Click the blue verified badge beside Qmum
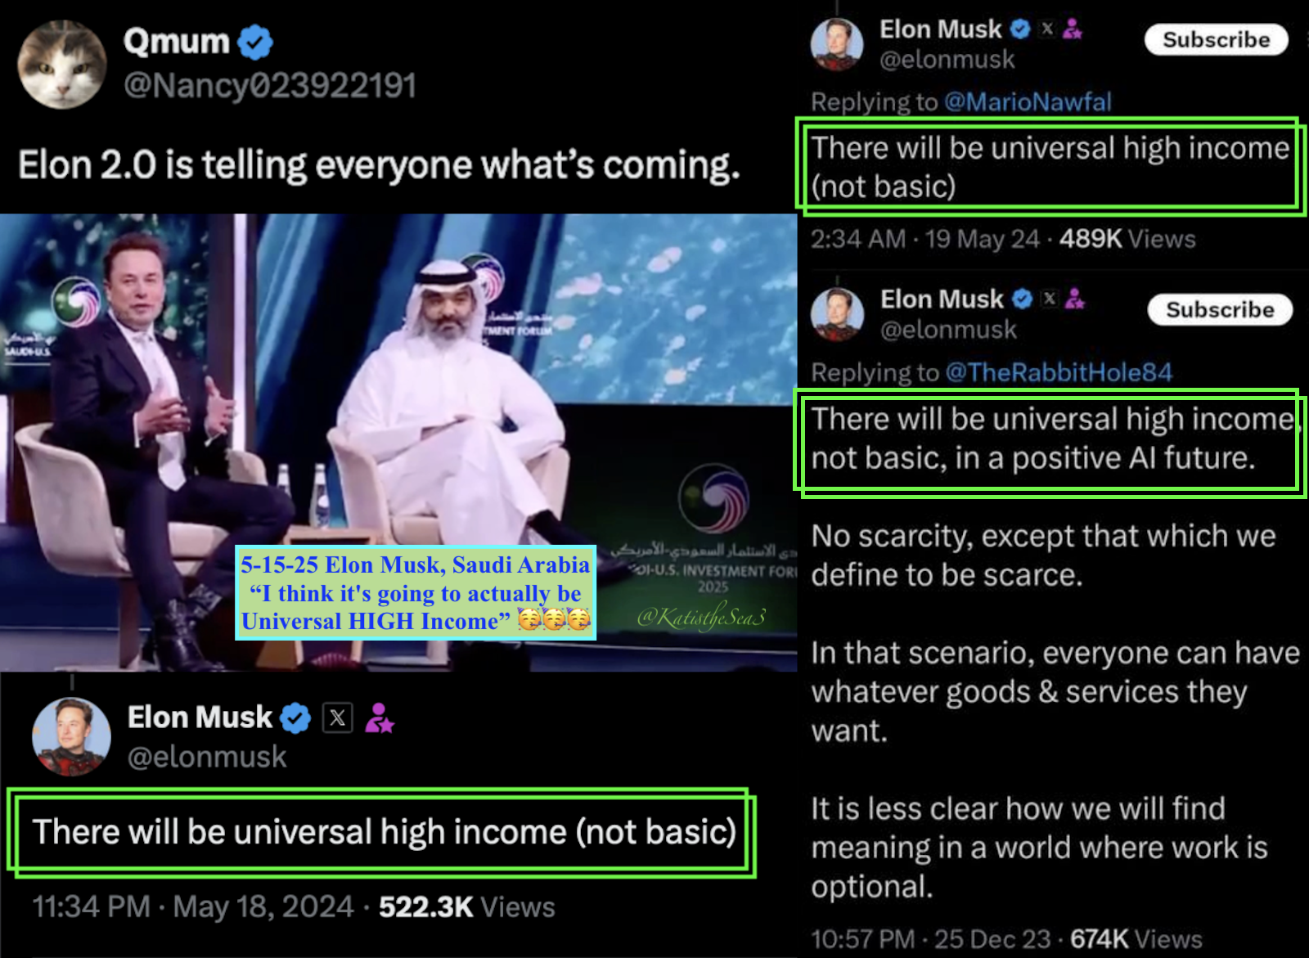The image size is (1309, 958). tap(255, 43)
